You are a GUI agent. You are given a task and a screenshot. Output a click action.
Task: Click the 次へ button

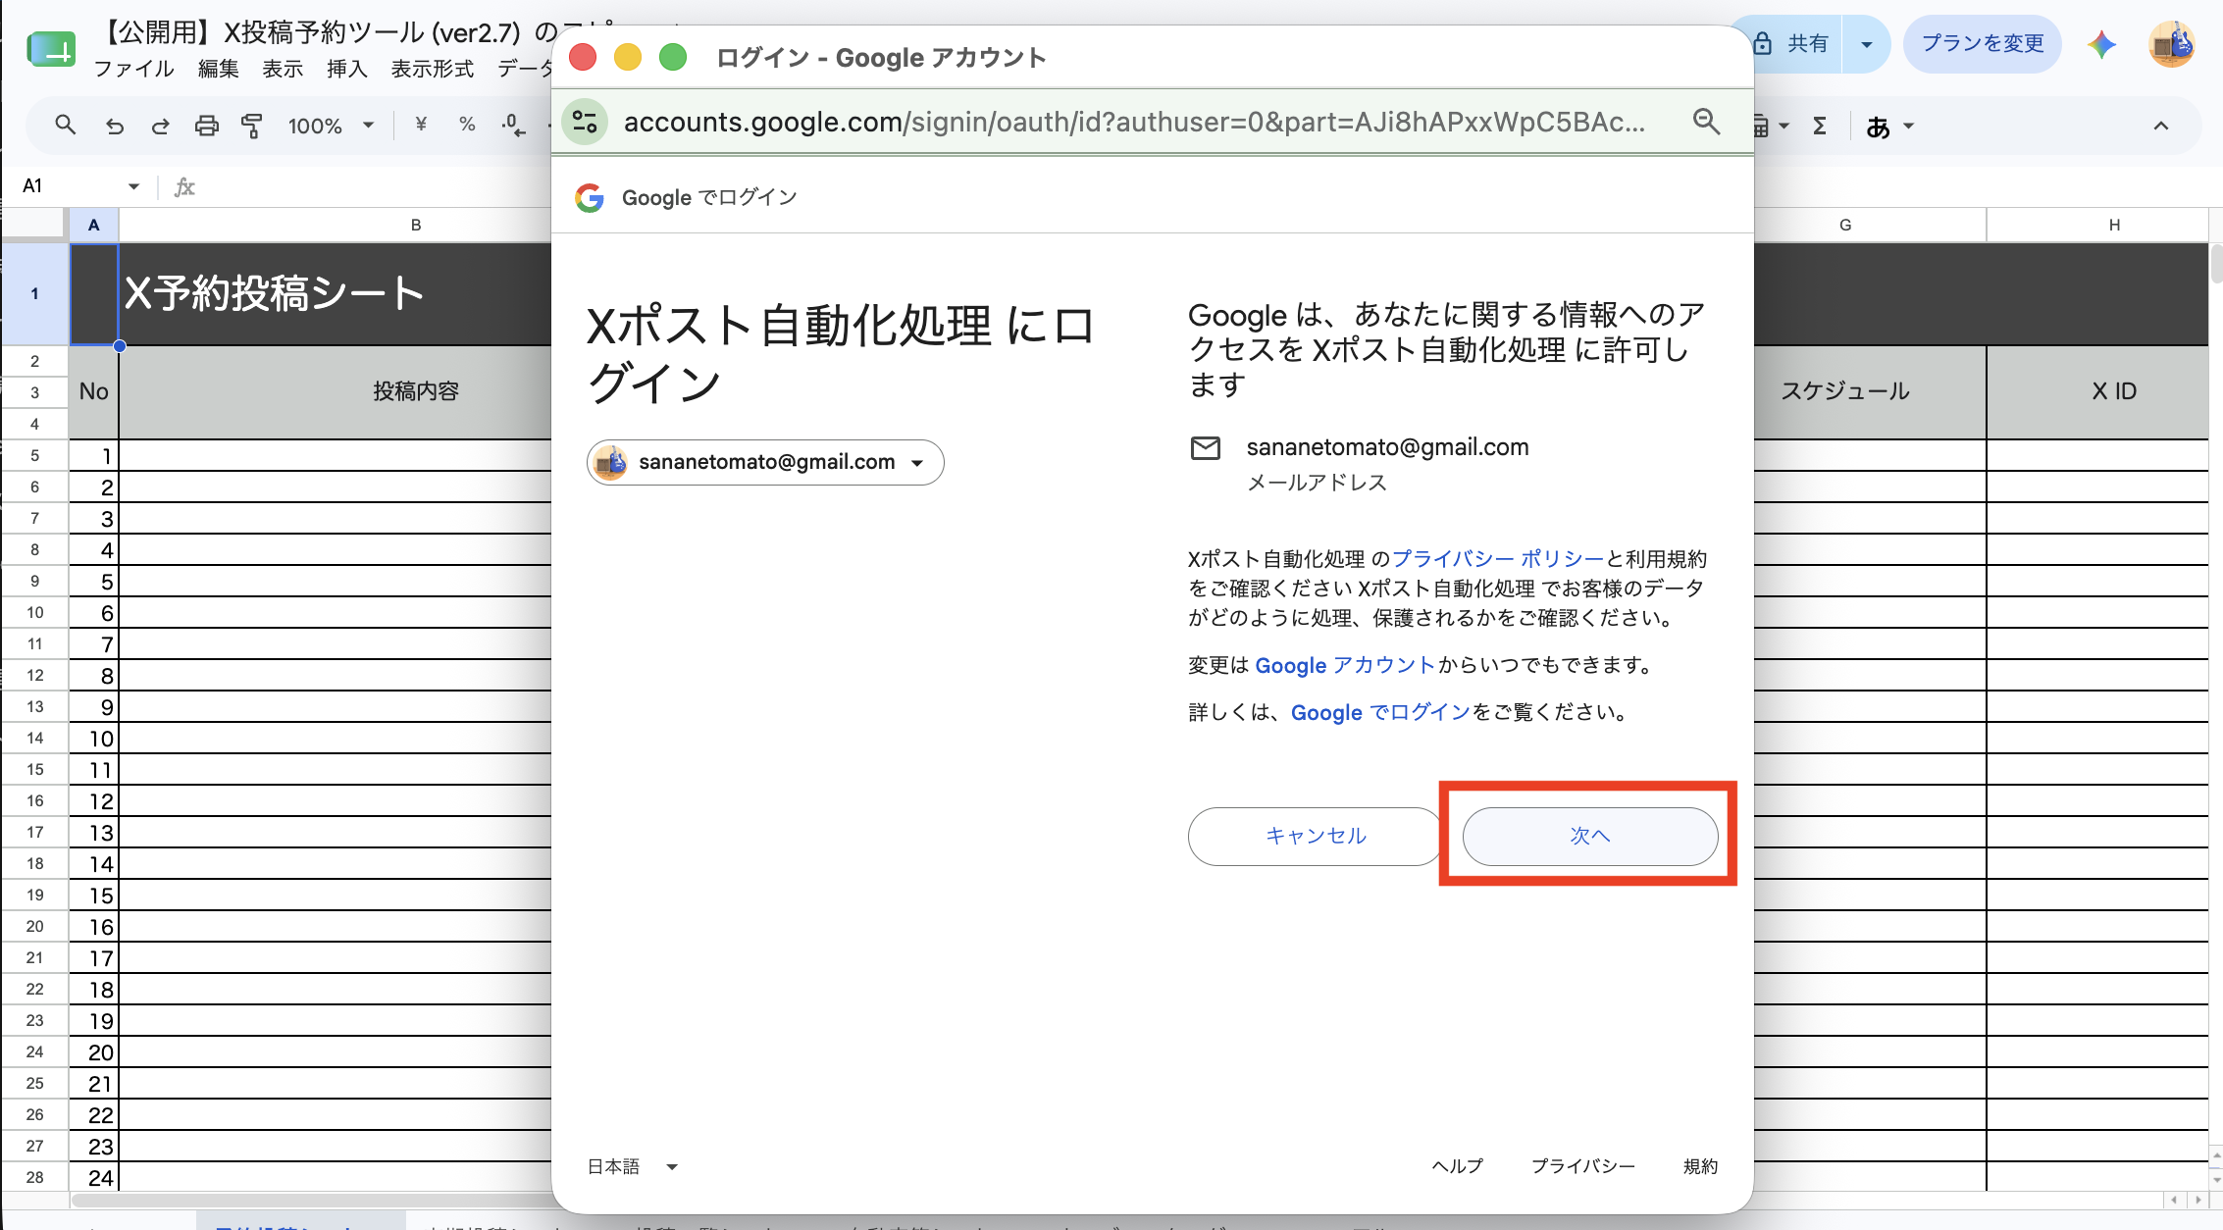(x=1590, y=836)
